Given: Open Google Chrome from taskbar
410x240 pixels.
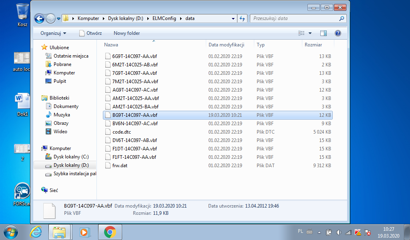Looking at the screenshot, I should 110,232.
